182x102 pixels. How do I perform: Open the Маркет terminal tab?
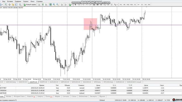click(57, 96)
